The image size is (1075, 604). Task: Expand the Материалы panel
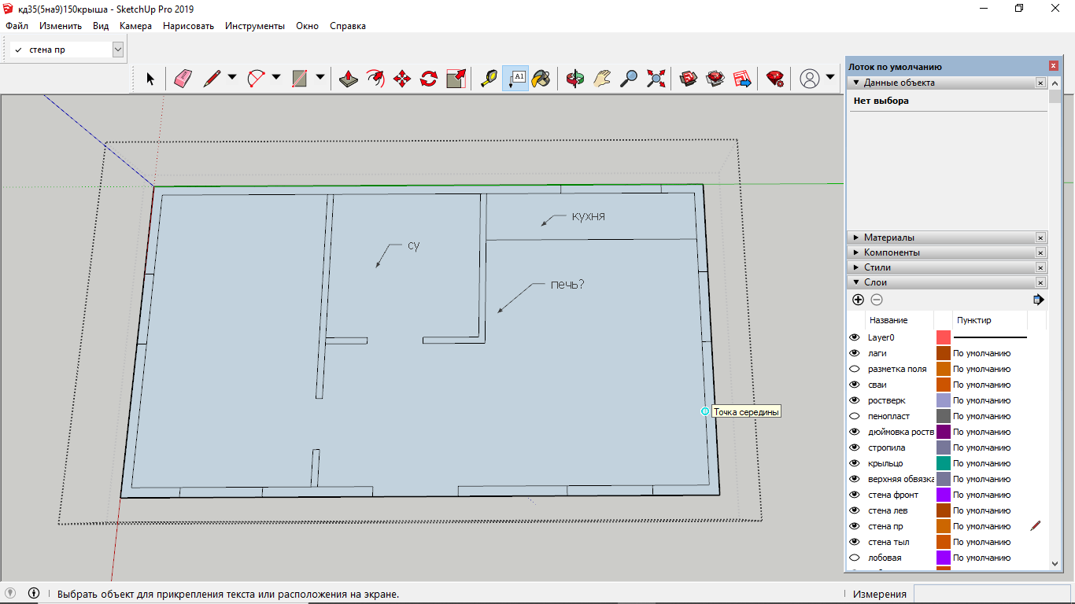tap(889, 238)
